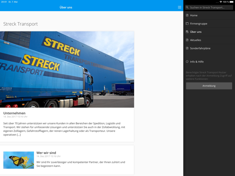The height and width of the screenshot is (176, 235).
Task: Click the Streck Transport page heading
Action: 20,24
